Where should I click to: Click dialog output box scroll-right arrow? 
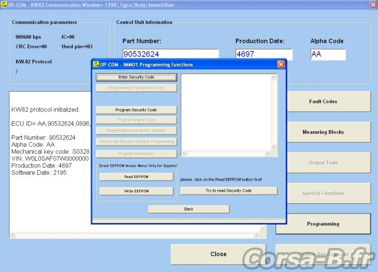click(x=267, y=153)
